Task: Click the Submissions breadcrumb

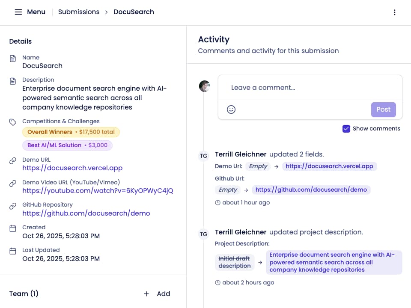Action: click(x=79, y=12)
